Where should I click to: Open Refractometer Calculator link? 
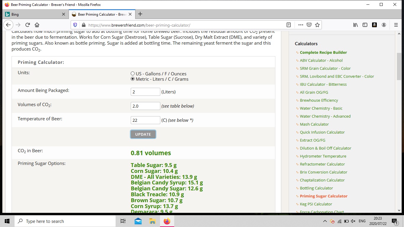[x=322, y=164]
